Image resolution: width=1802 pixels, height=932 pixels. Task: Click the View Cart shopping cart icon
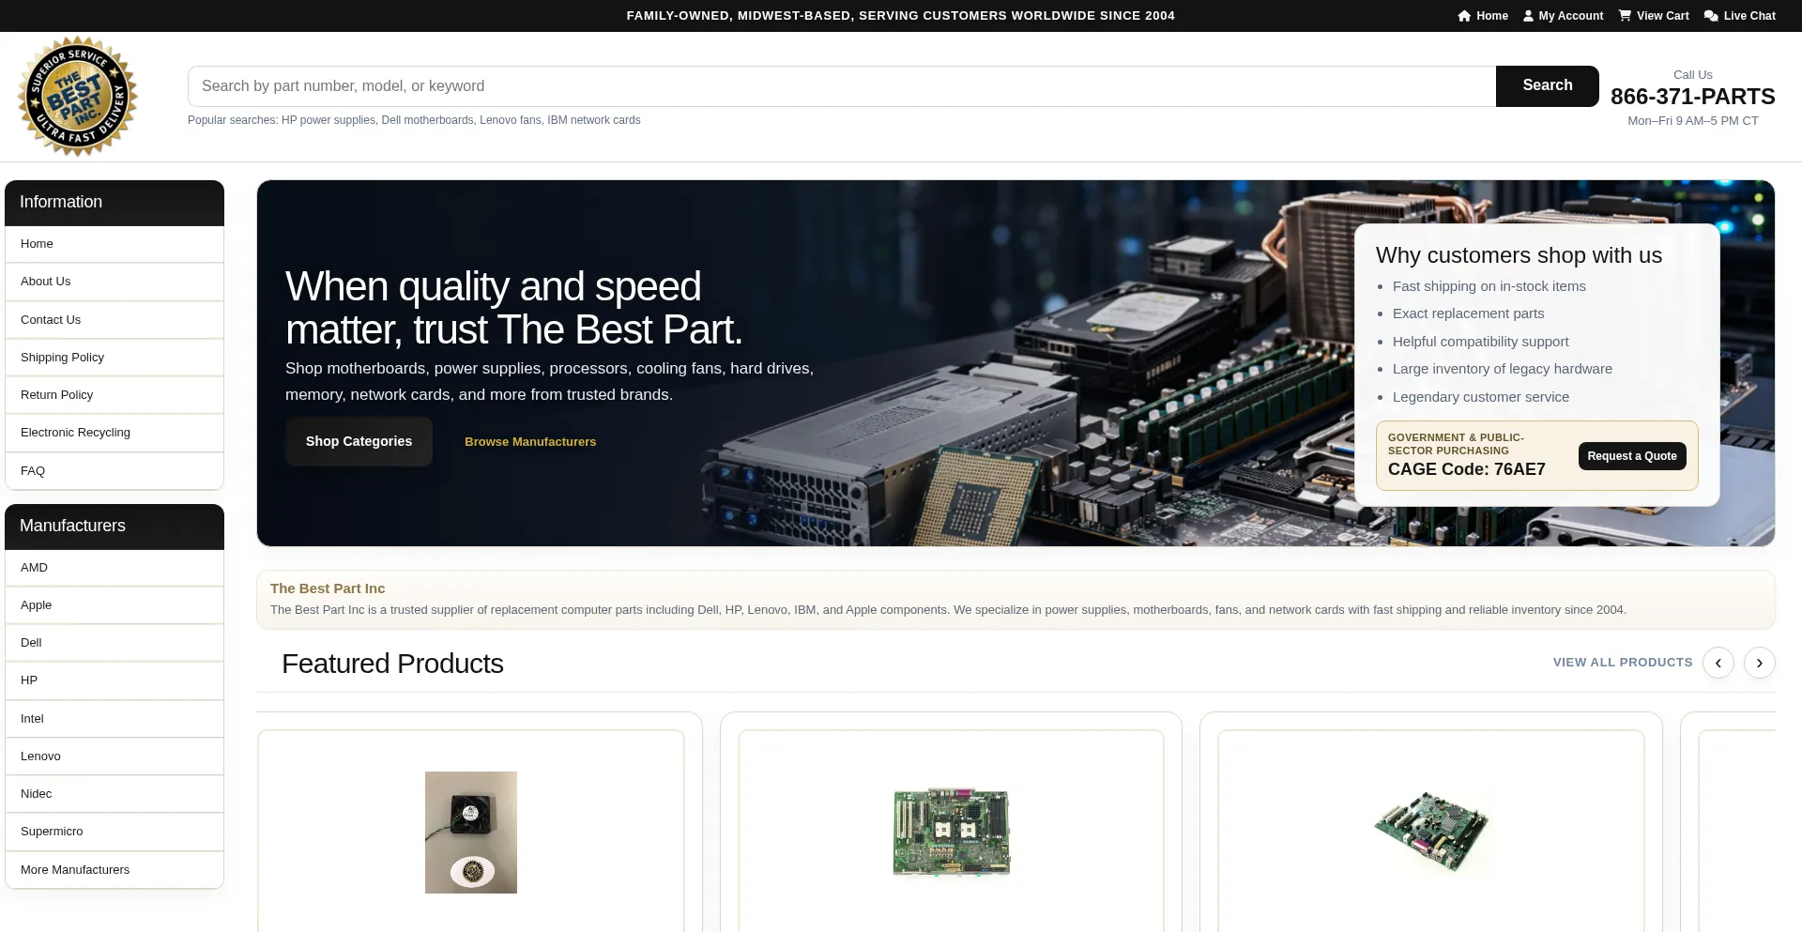1625,16
